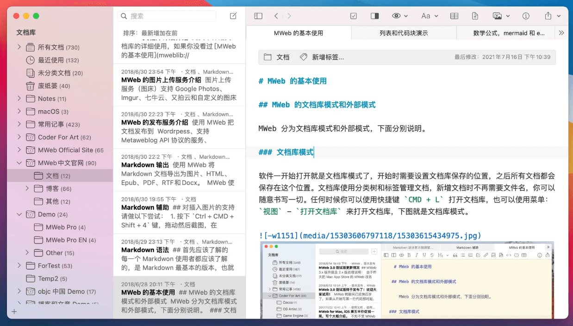Open the Markdown 辅助 document
Image resolution: width=573 pixels, height=326 pixels.
click(x=179, y=213)
